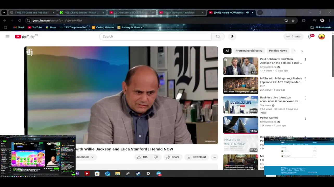Open the browser extensions puzzle icon
Viewport: 334px width, 187px height.
(x=304, y=21)
